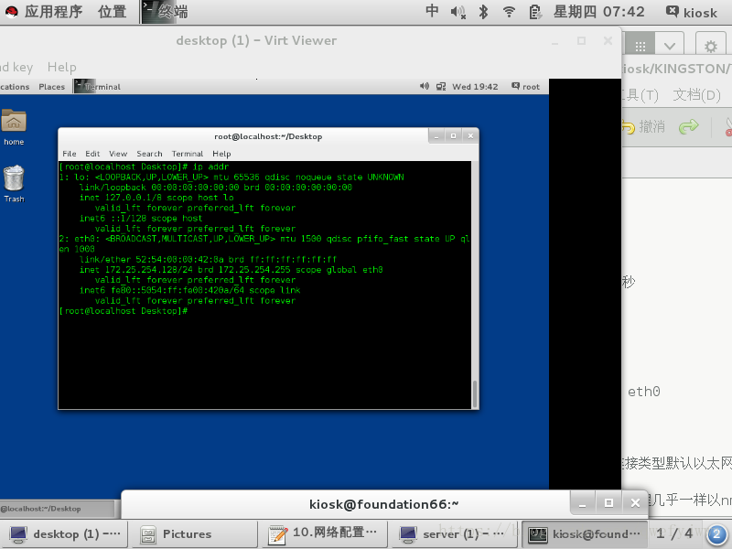Open 文档(D) menu in background editor

tap(696, 95)
